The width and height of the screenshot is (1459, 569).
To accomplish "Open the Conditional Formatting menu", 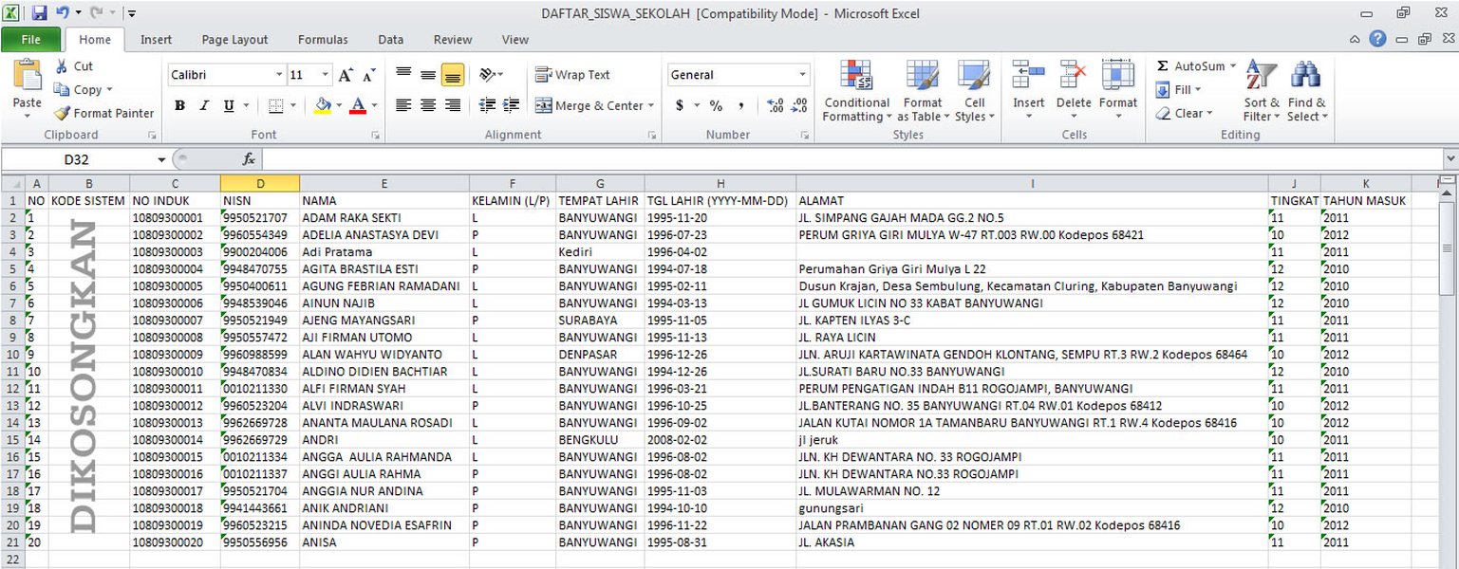I will click(856, 91).
